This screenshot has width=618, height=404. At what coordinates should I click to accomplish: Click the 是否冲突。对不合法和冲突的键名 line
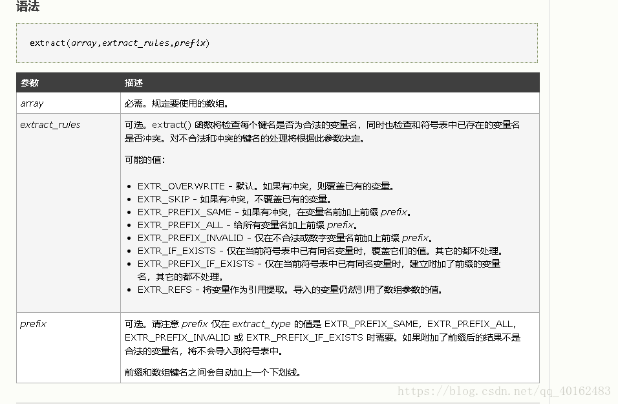[244, 138]
